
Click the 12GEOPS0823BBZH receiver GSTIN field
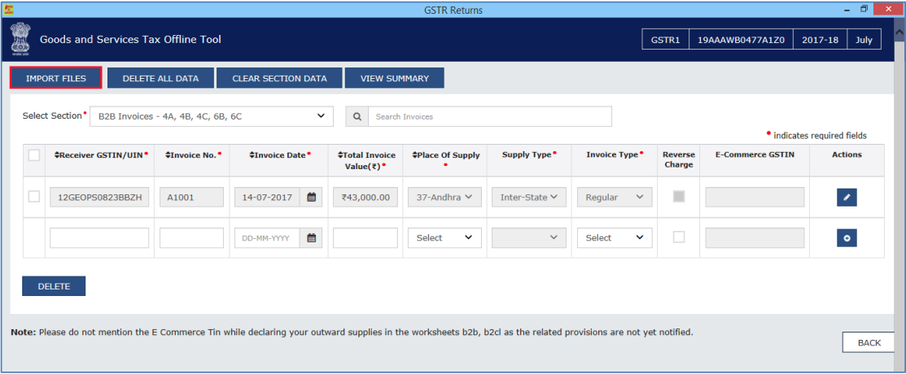pos(99,198)
